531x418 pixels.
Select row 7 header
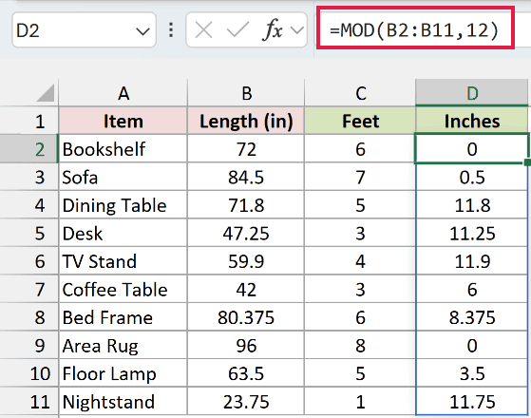click(29, 290)
